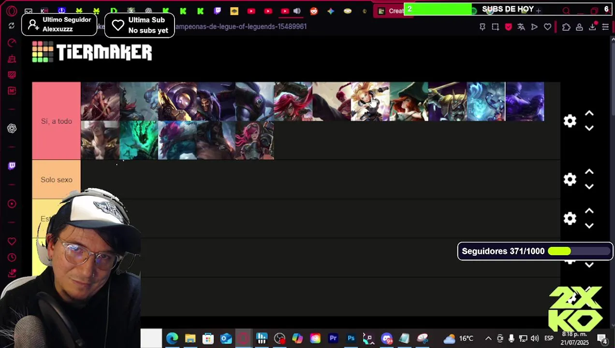This screenshot has height=348, width=615.
Task: Open GX Control speedometer in sidebar
Action: [x=12, y=43]
